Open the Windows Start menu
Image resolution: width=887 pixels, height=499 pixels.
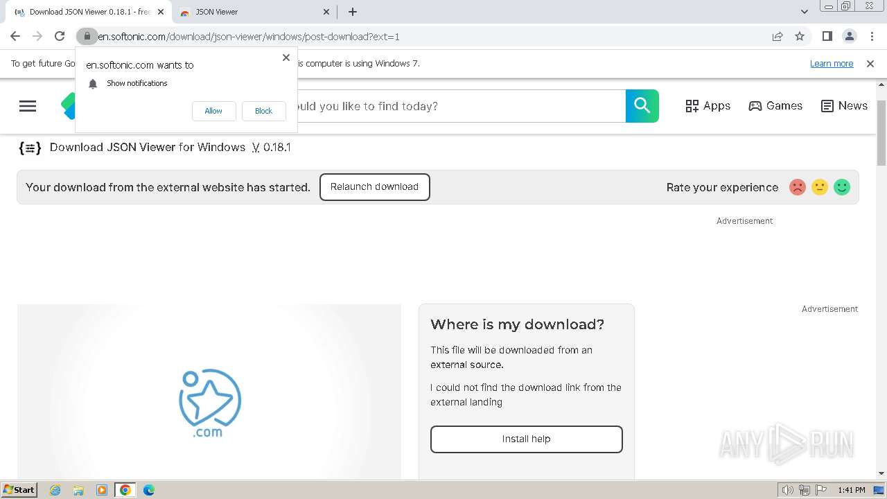point(19,490)
